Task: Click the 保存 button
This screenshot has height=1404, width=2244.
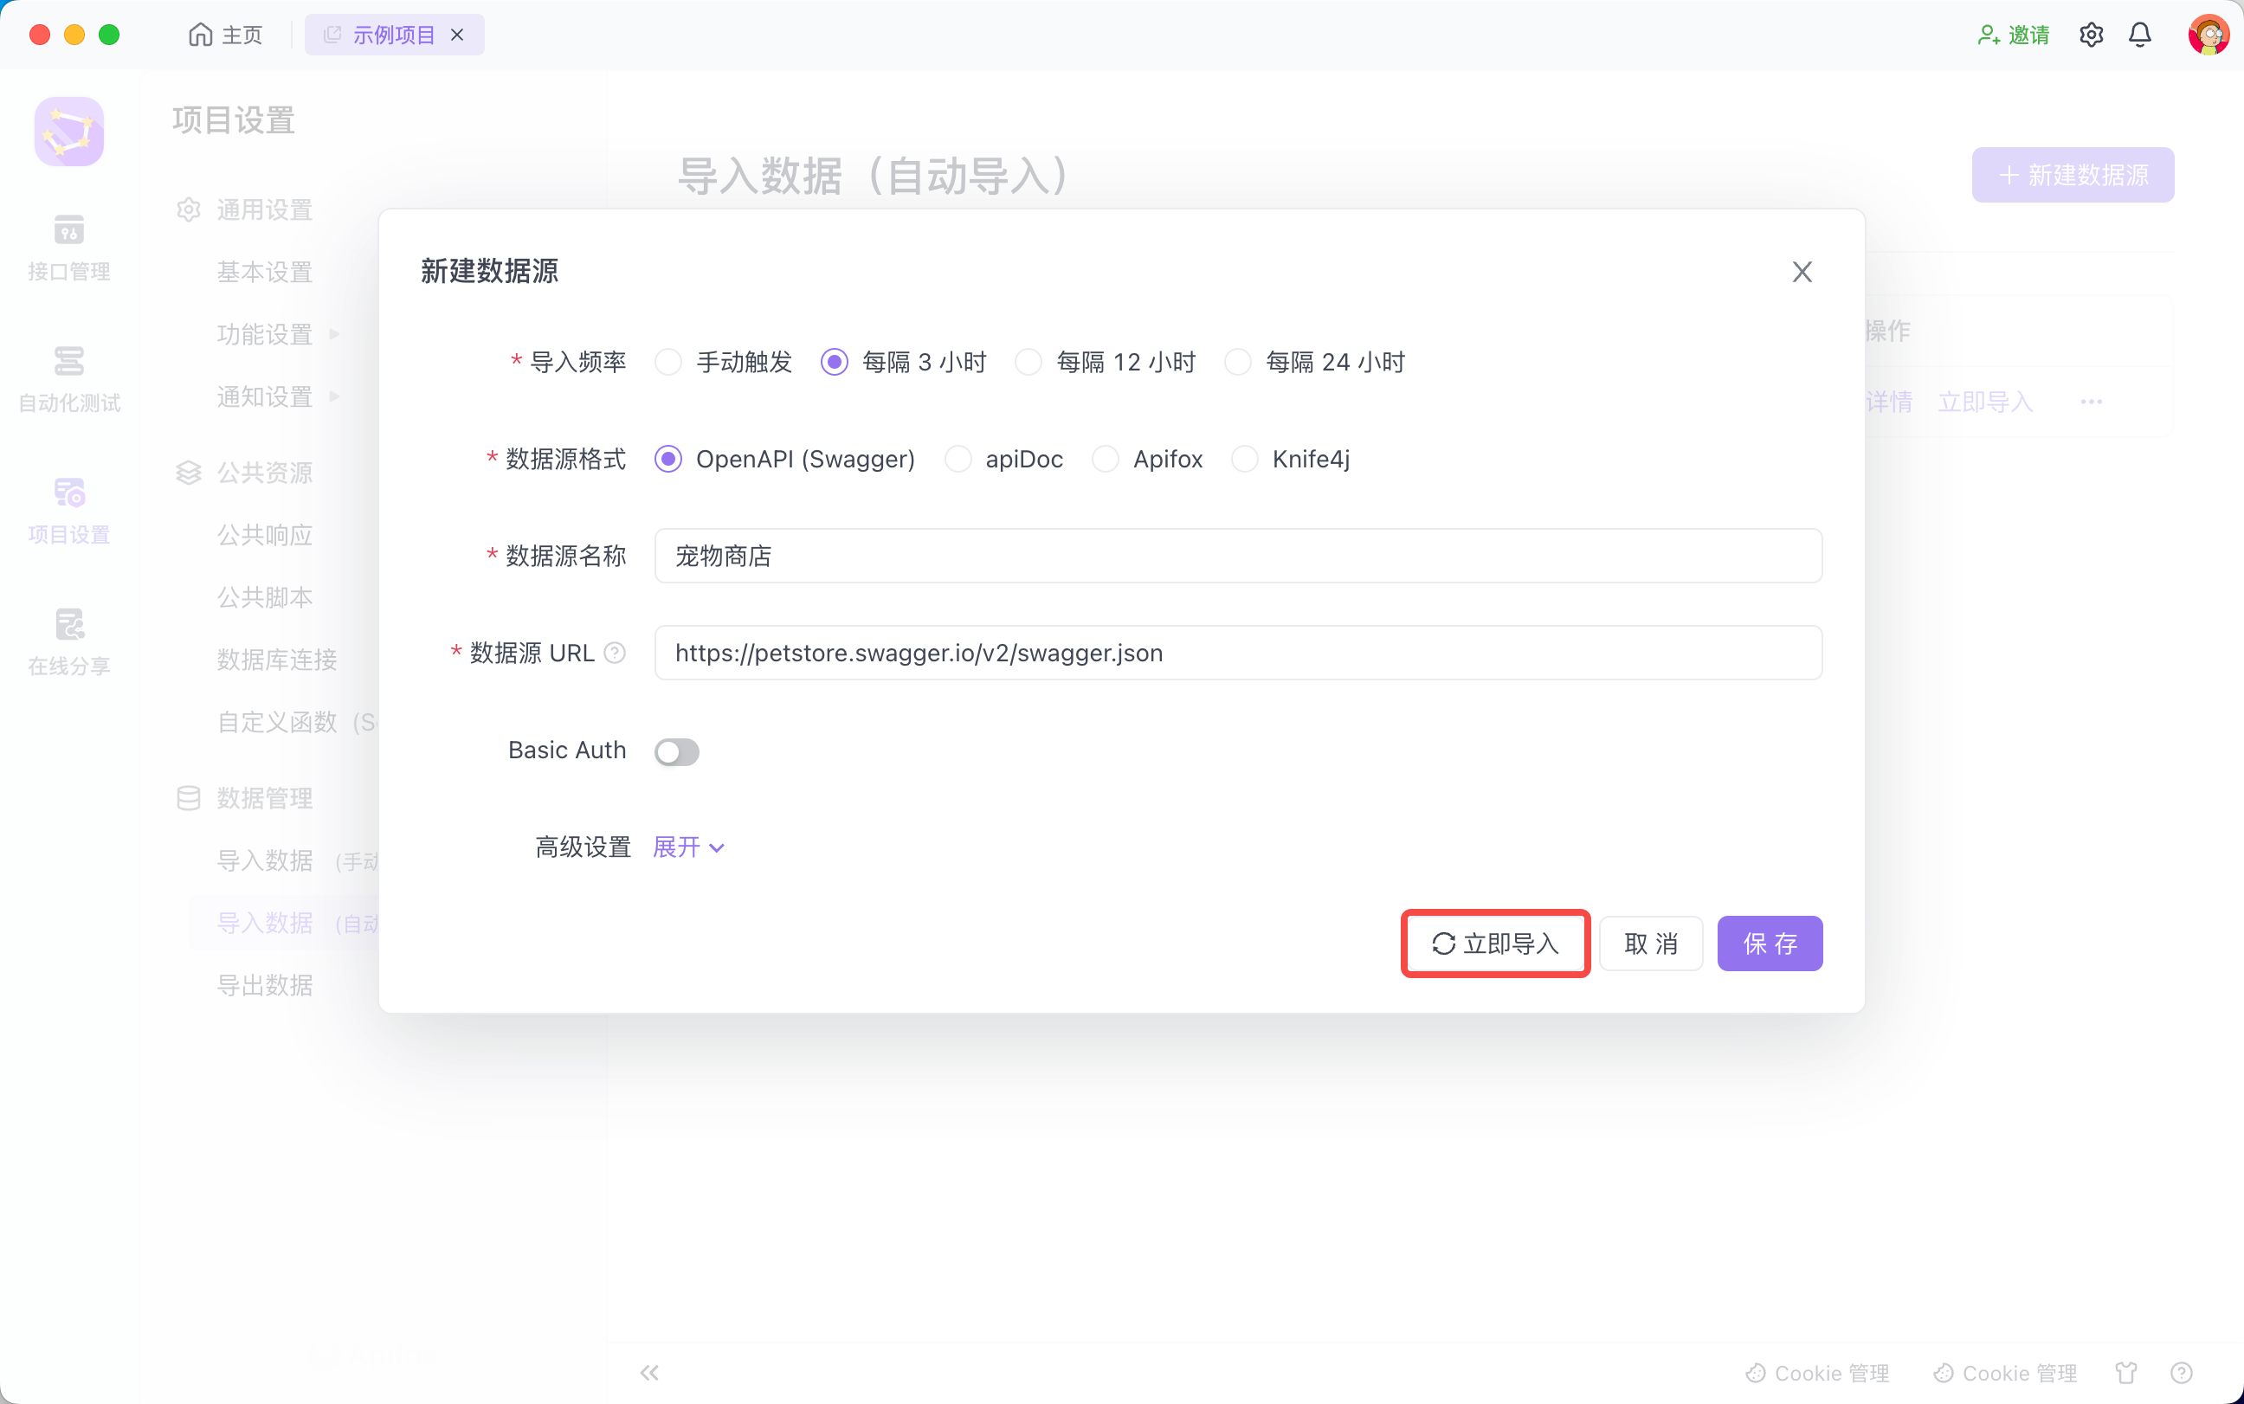Action: tap(1770, 944)
